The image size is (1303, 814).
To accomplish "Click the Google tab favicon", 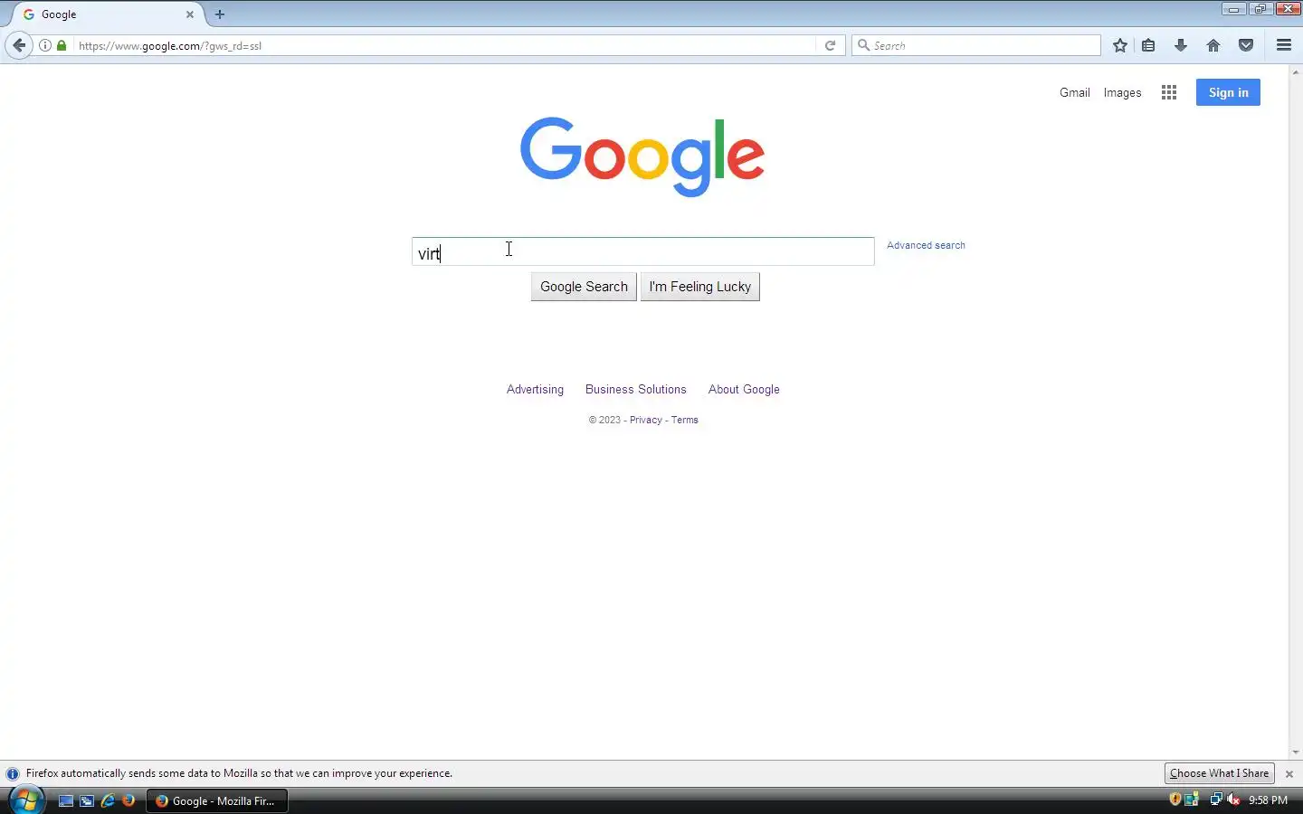I will tap(29, 14).
